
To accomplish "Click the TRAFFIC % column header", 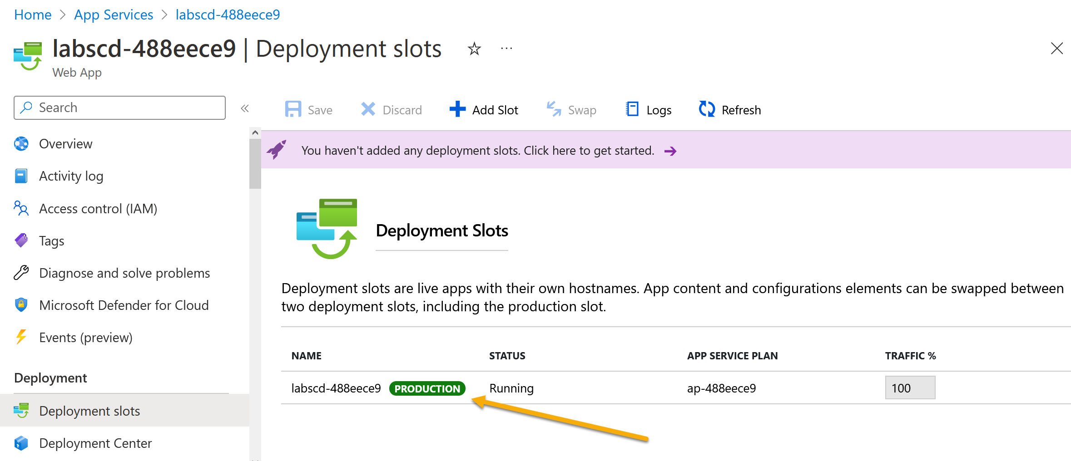I will tap(910, 356).
